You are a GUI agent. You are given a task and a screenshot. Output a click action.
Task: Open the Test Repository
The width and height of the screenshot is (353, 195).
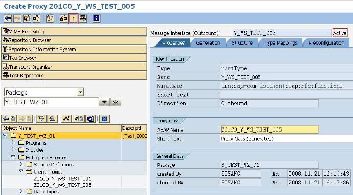74,75
